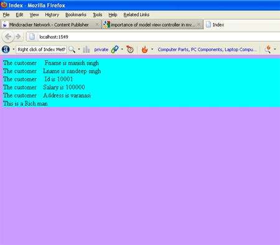Click the localhost:1549 address bar
The width and height of the screenshot is (280, 245).
[x=154, y=37]
